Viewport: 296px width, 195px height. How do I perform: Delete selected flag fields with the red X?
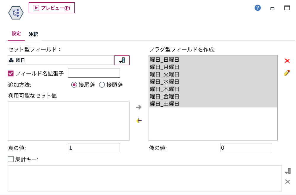pyautogui.click(x=287, y=61)
